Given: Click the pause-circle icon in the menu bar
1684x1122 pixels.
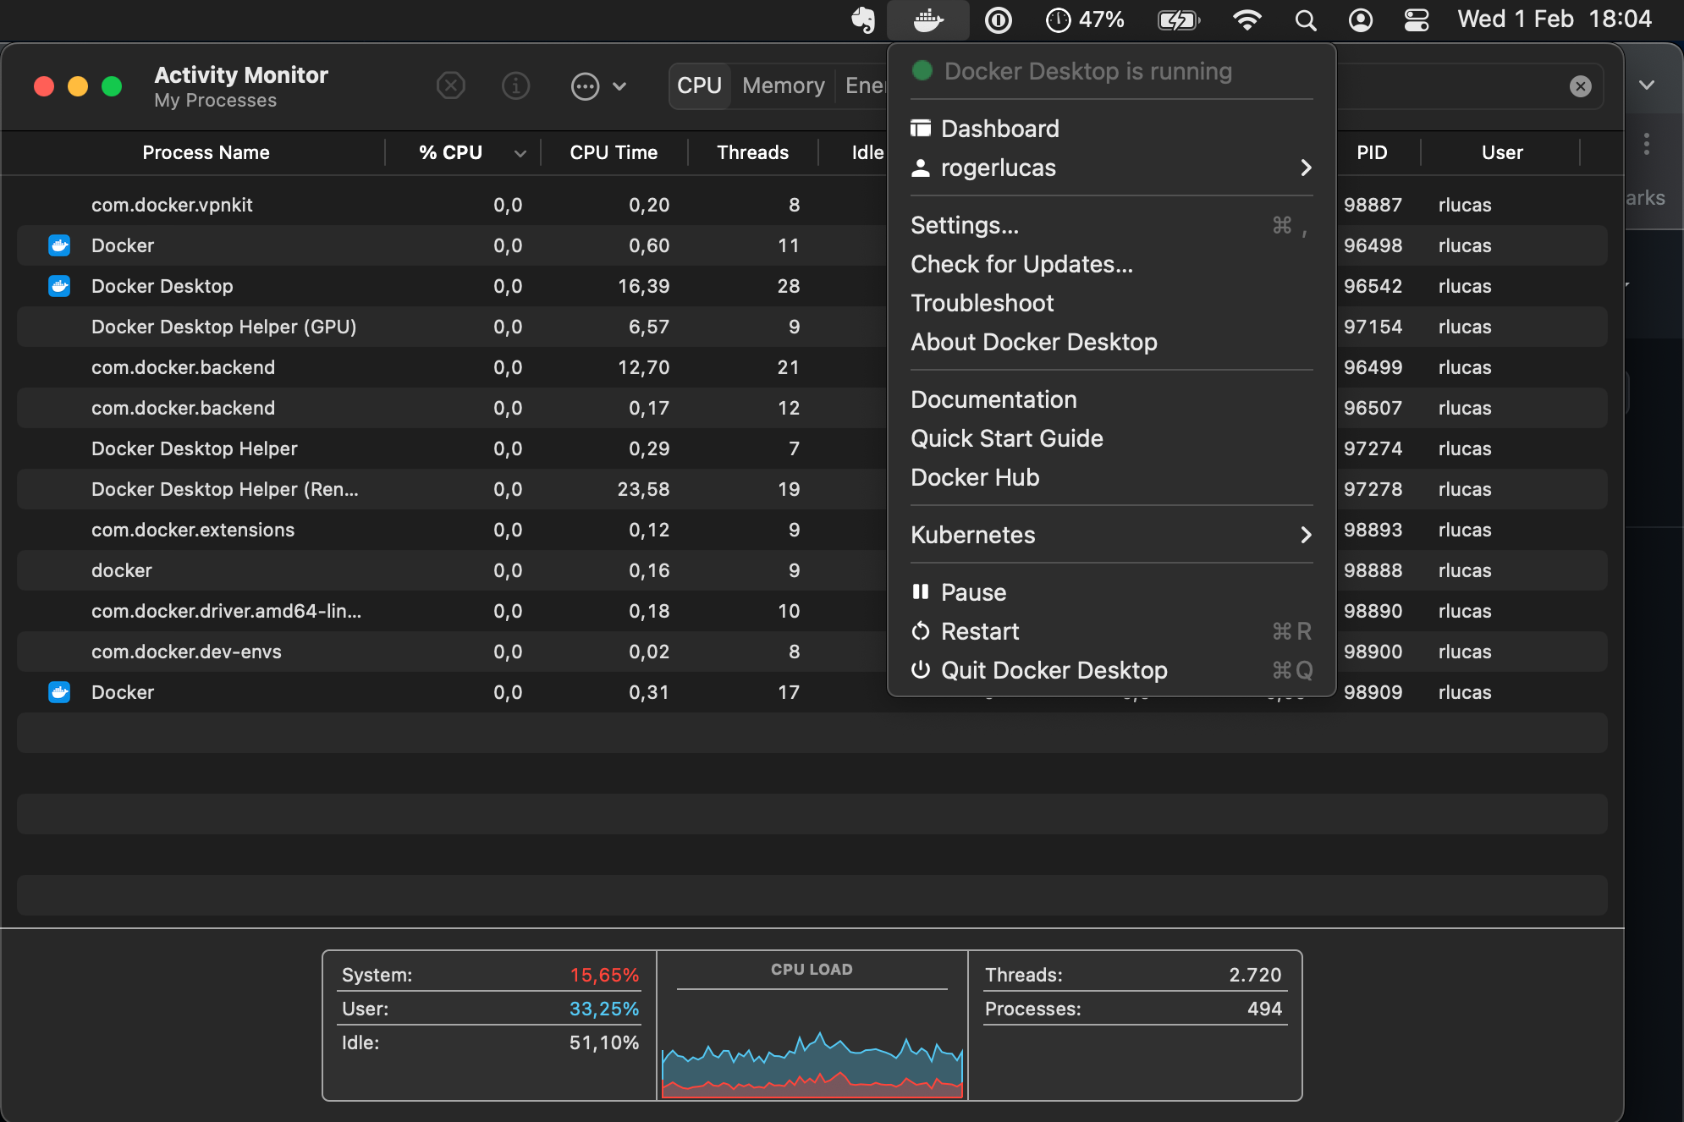Looking at the screenshot, I should [999, 19].
